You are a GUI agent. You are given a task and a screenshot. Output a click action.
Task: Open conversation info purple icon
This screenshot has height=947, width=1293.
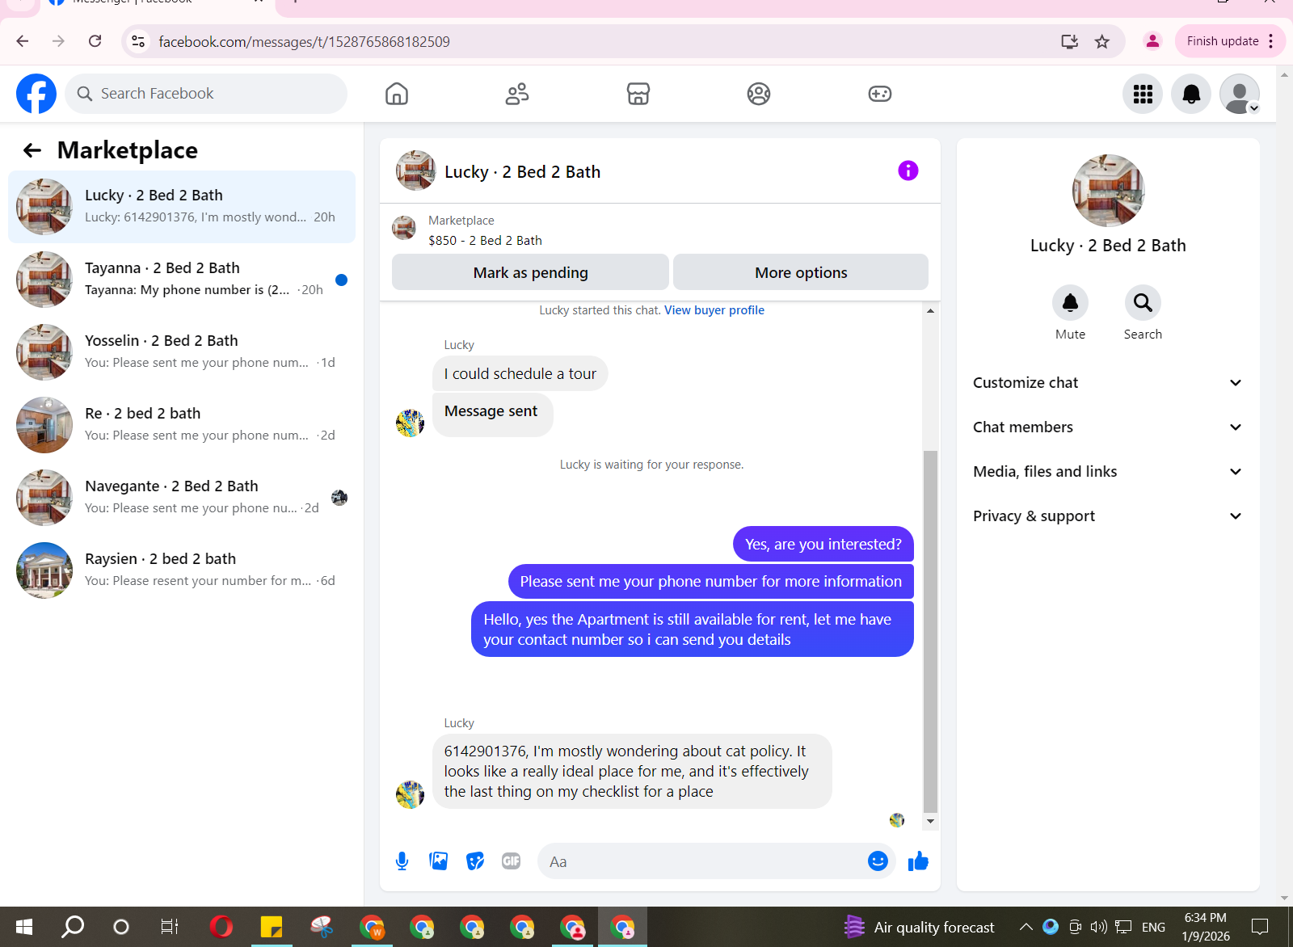pyautogui.click(x=908, y=170)
